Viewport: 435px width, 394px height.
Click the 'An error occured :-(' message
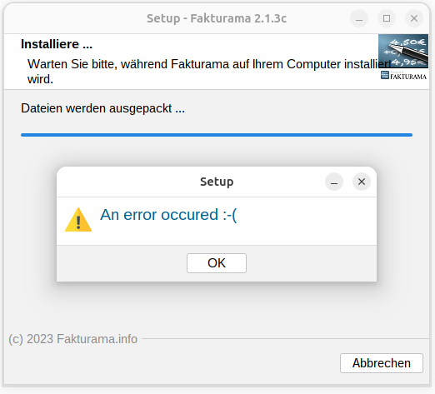coord(168,215)
